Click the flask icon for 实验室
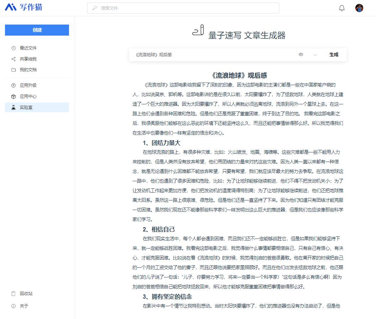Screen dimensions: 376x319 tap(14, 108)
